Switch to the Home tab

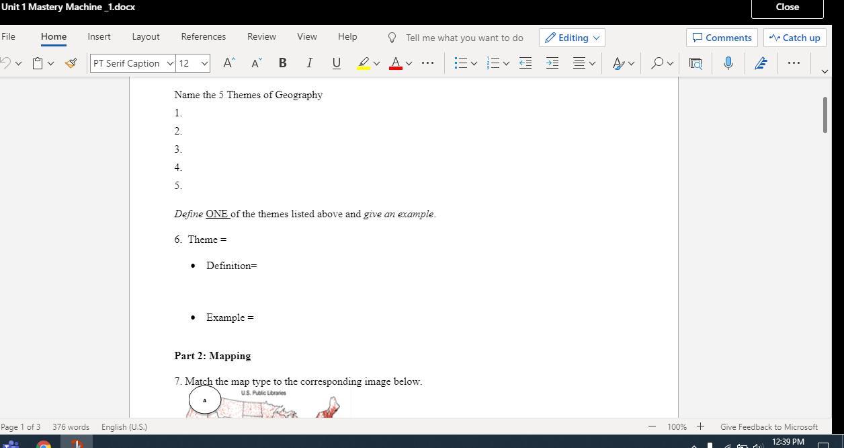pos(54,36)
